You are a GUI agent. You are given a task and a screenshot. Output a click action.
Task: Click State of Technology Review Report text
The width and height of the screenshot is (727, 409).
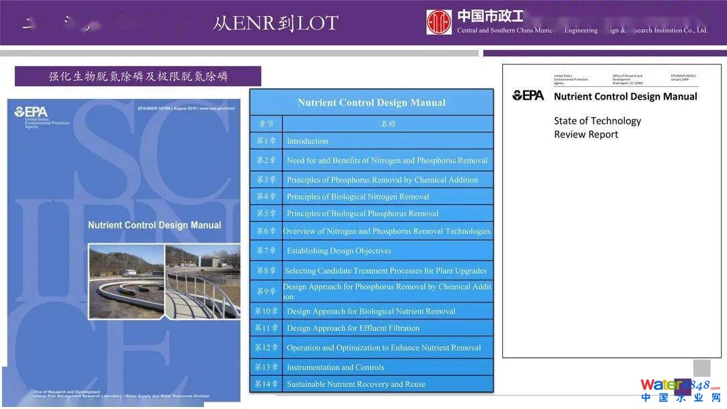pyautogui.click(x=597, y=128)
